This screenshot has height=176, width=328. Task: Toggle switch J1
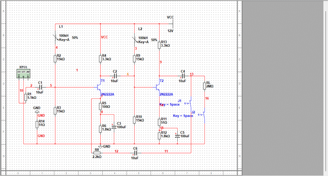pyautogui.click(x=190, y=104)
